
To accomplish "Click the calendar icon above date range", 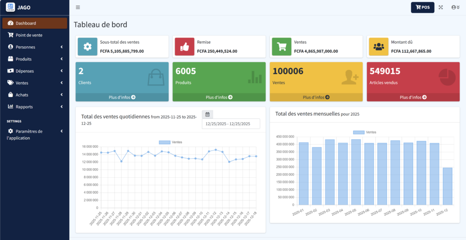I will click(x=208, y=115).
